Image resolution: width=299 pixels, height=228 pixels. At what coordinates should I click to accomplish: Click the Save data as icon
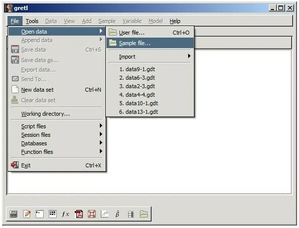click(x=15, y=60)
